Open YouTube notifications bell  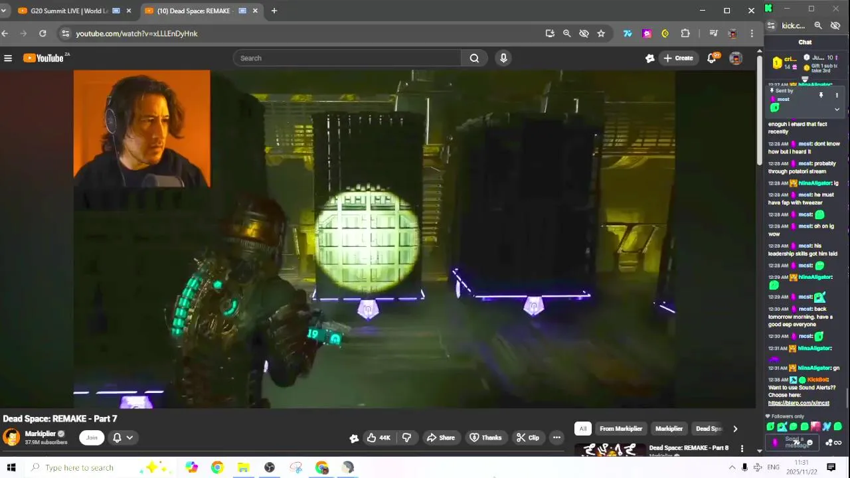[712, 58]
